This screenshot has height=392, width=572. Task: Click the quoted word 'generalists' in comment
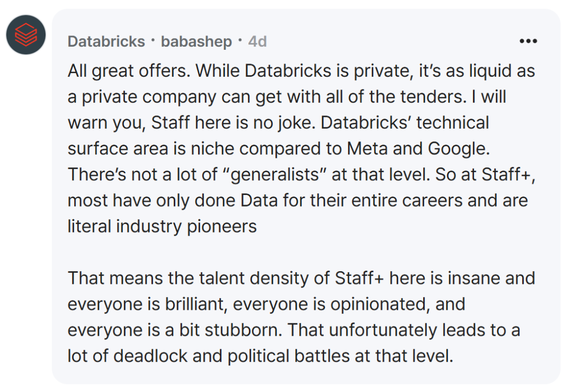[278, 174]
